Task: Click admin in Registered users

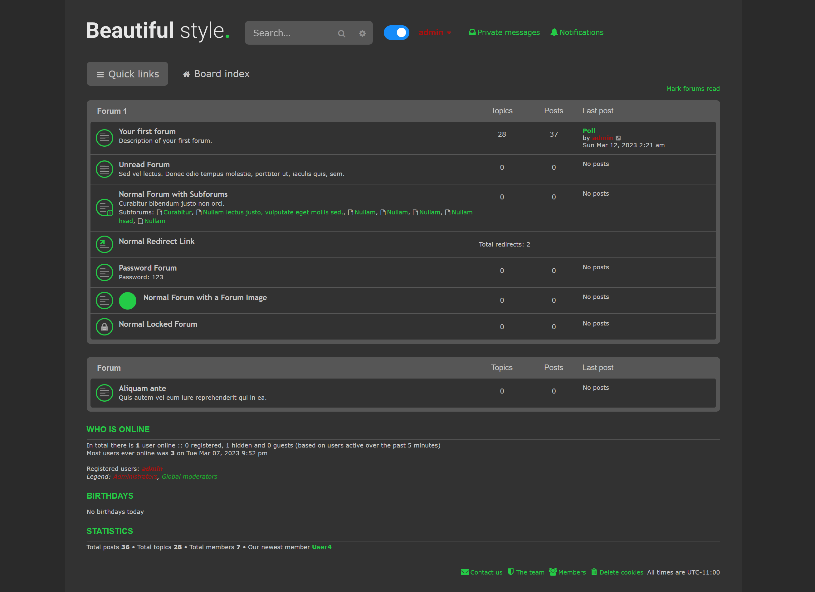Action: [x=152, y=469]
